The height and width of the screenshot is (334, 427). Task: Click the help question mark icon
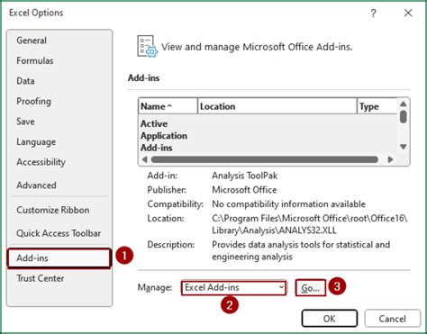373,13
